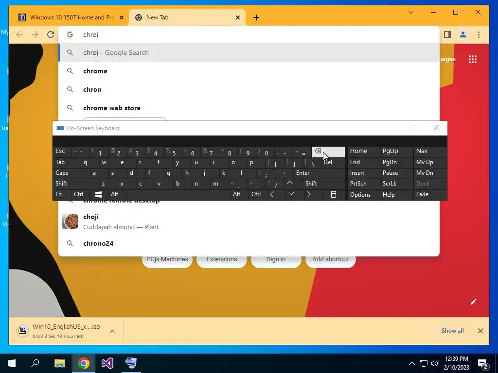The height and width of the screenshot is (373, 498).
Task: Pick 'chrome web store' suggestion
Action: 249,108
